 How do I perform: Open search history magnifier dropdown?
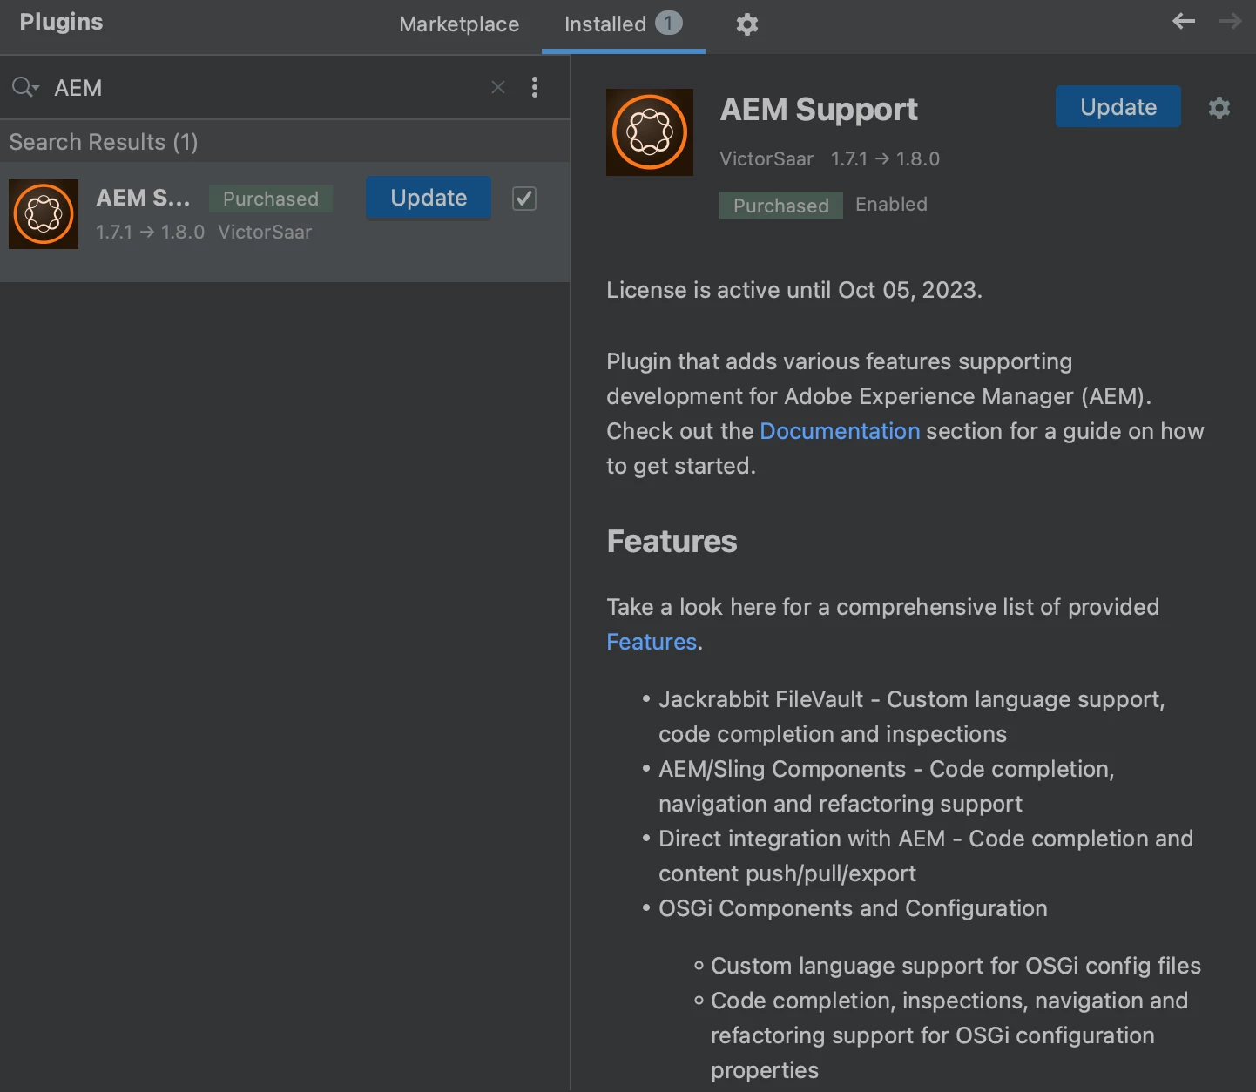24,87
